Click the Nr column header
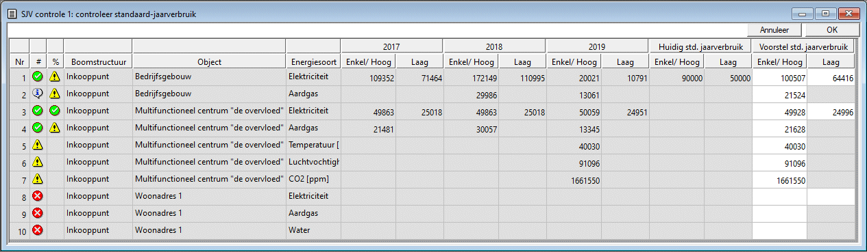Screen dimensions: 867x252 point(20,61)
